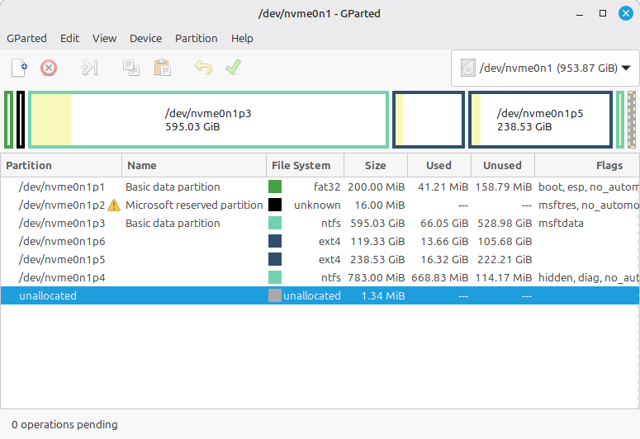
Task: Click the Paste partition toolbar icon
Action: [163, 68]
